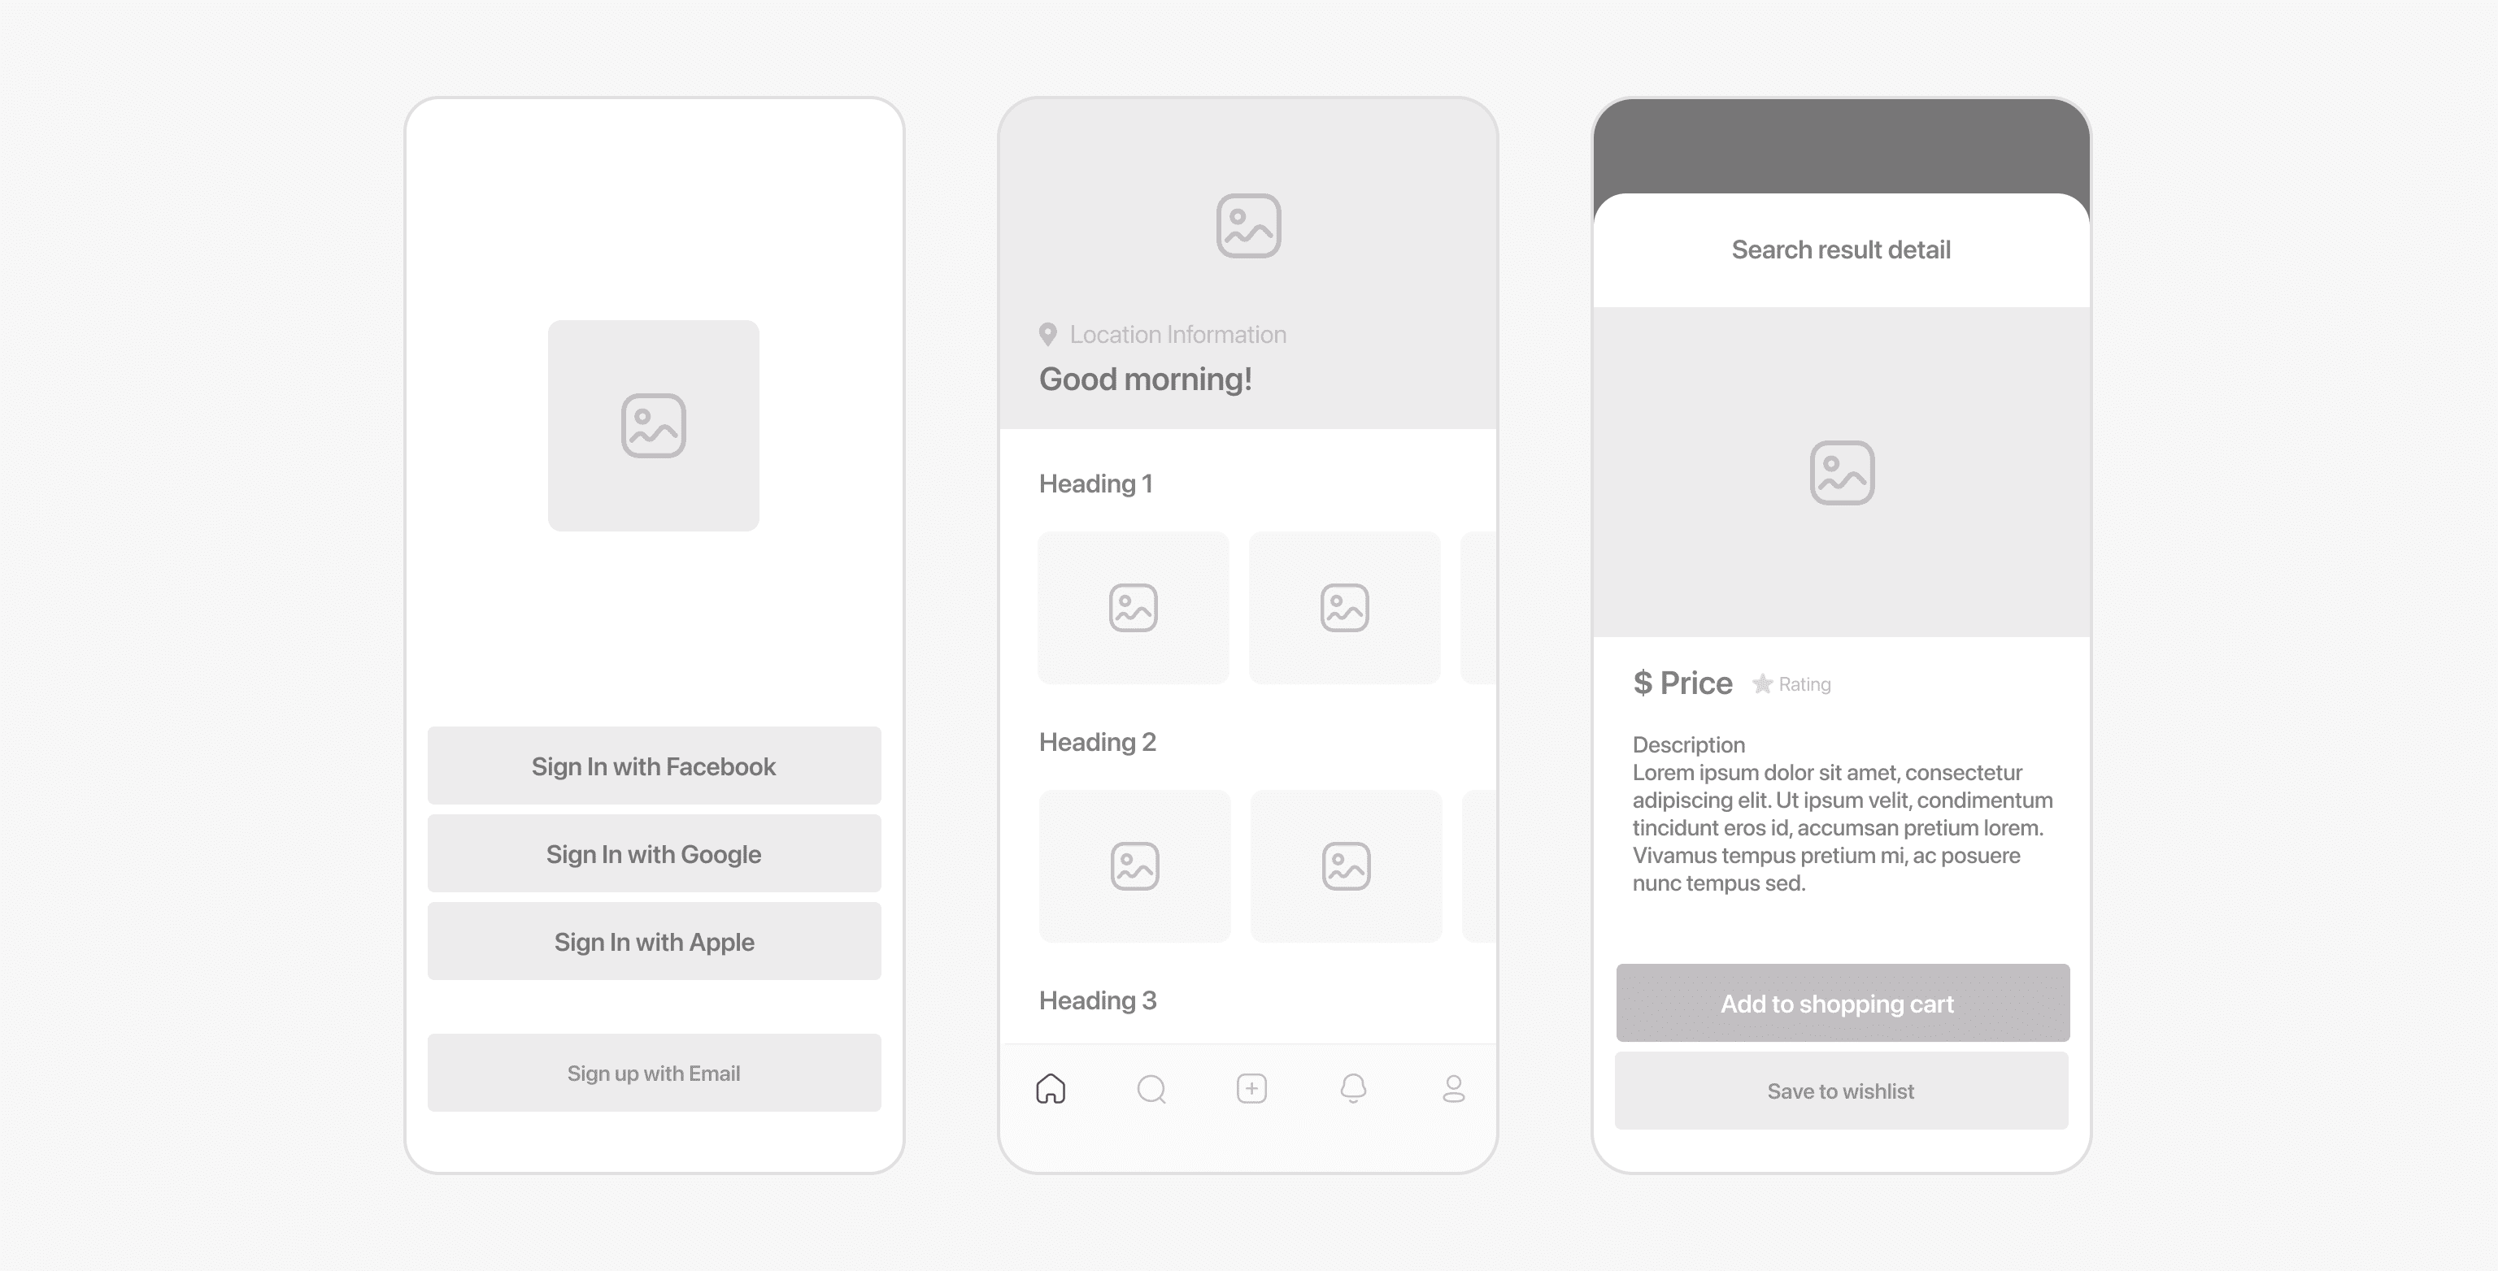Tap the image placeholder icon in detail view
2498x1271 pixels.
coord(1841,474)
